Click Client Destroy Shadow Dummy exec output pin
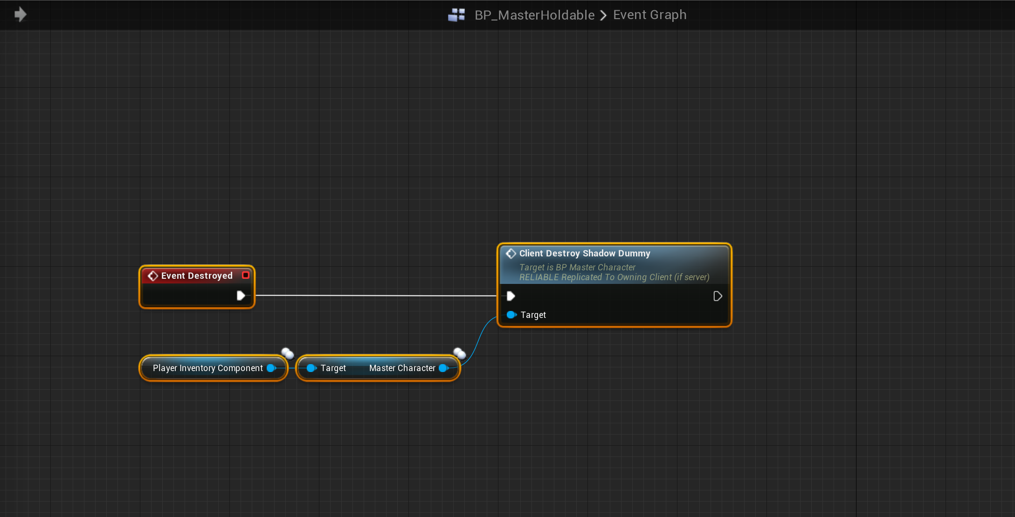This screenshot has height=517, width=1015. pos(718,296)
